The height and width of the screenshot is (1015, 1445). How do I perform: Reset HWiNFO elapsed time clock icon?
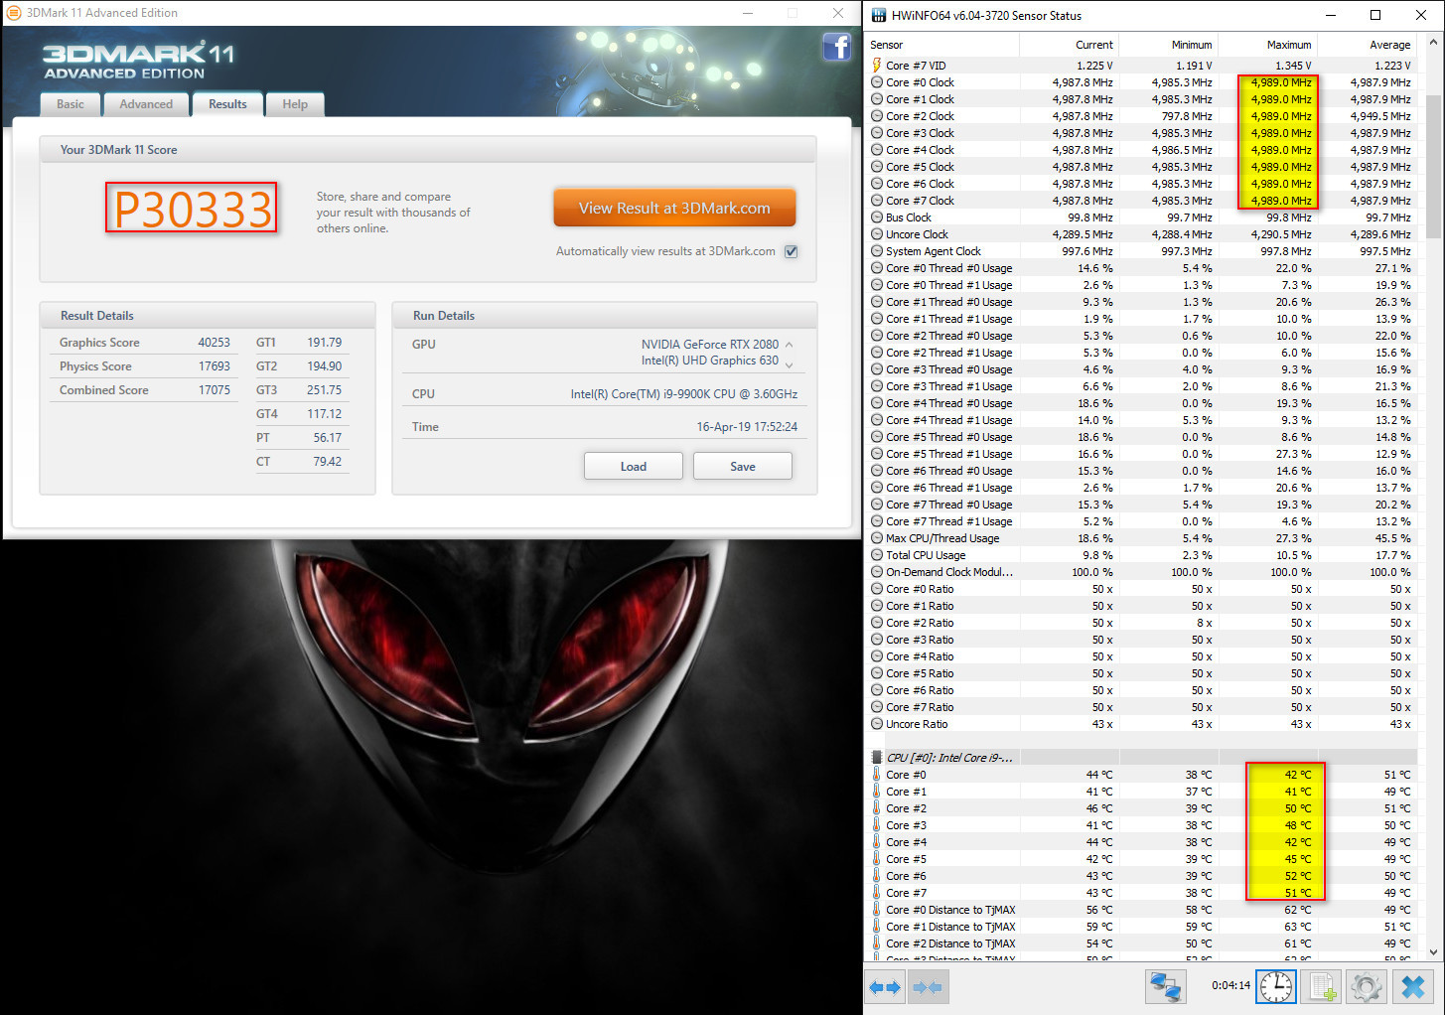[x=1276, y=986]
